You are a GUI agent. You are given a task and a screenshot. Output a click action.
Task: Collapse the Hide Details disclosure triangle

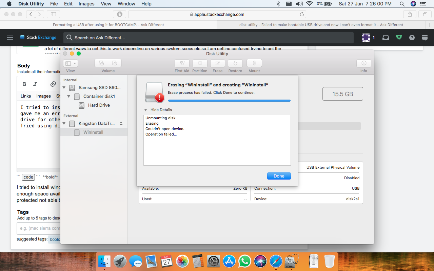pyautogui.click(x=146, y=110)
